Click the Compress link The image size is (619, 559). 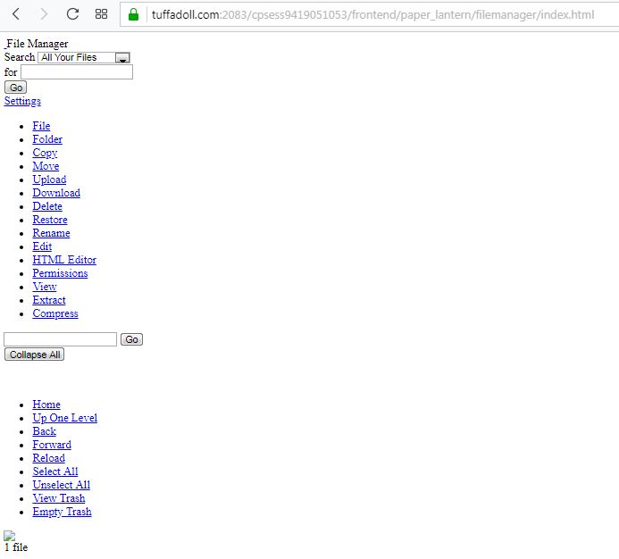(55, 313)
